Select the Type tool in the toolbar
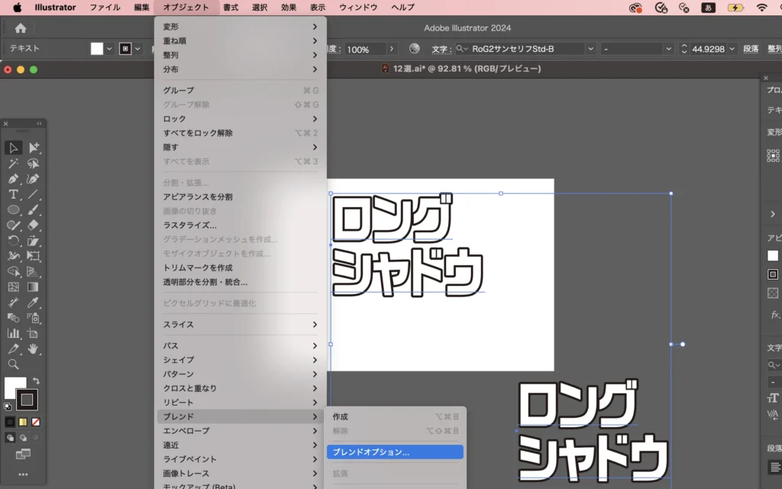Viewport: 782px width, 489px height. 14,194
